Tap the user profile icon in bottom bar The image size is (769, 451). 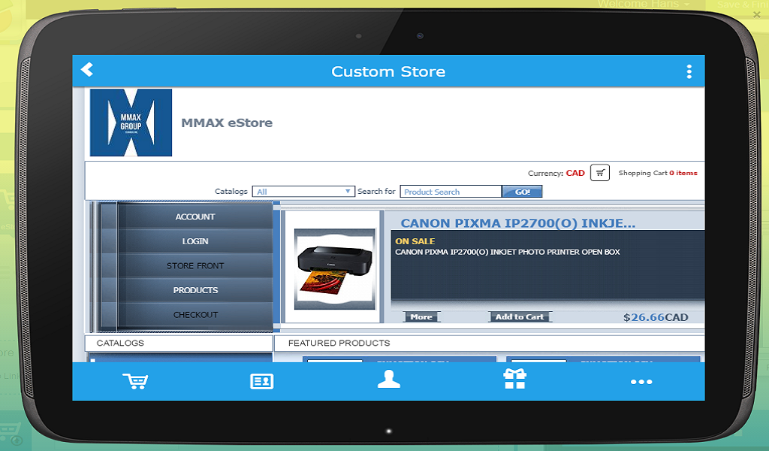click(389, 380)
